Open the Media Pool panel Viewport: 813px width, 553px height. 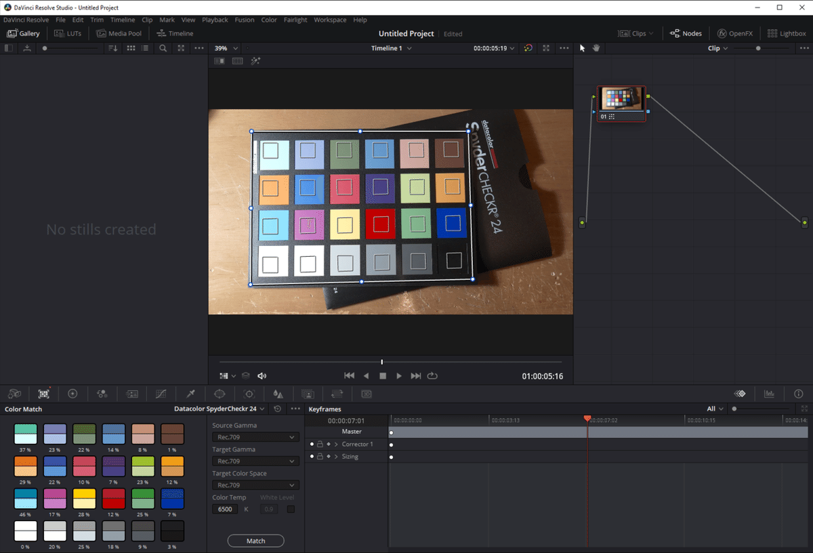pos(119,33)
